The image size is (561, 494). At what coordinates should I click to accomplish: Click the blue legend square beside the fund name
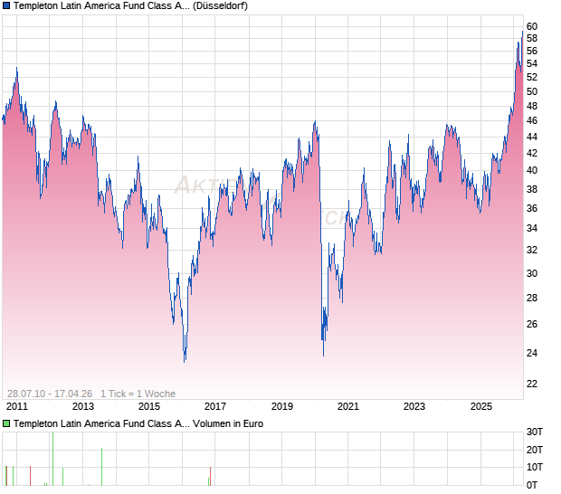[x=6, y=6]
